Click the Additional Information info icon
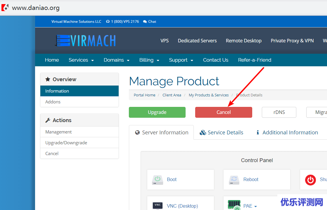The width and height of the screenshot is (327, 210). click(258, 132)
